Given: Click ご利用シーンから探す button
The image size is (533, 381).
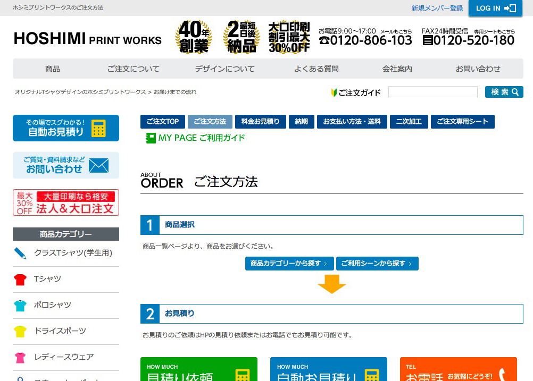Looking at the screenshot, I should point(377,264).
